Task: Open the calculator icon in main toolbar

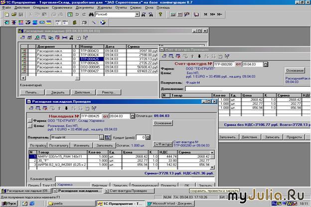Action: point(173,14)
